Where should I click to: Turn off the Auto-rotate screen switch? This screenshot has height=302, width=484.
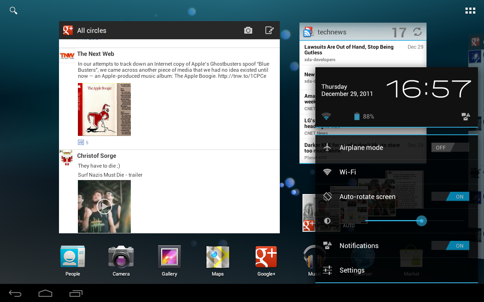coord(450,197)
